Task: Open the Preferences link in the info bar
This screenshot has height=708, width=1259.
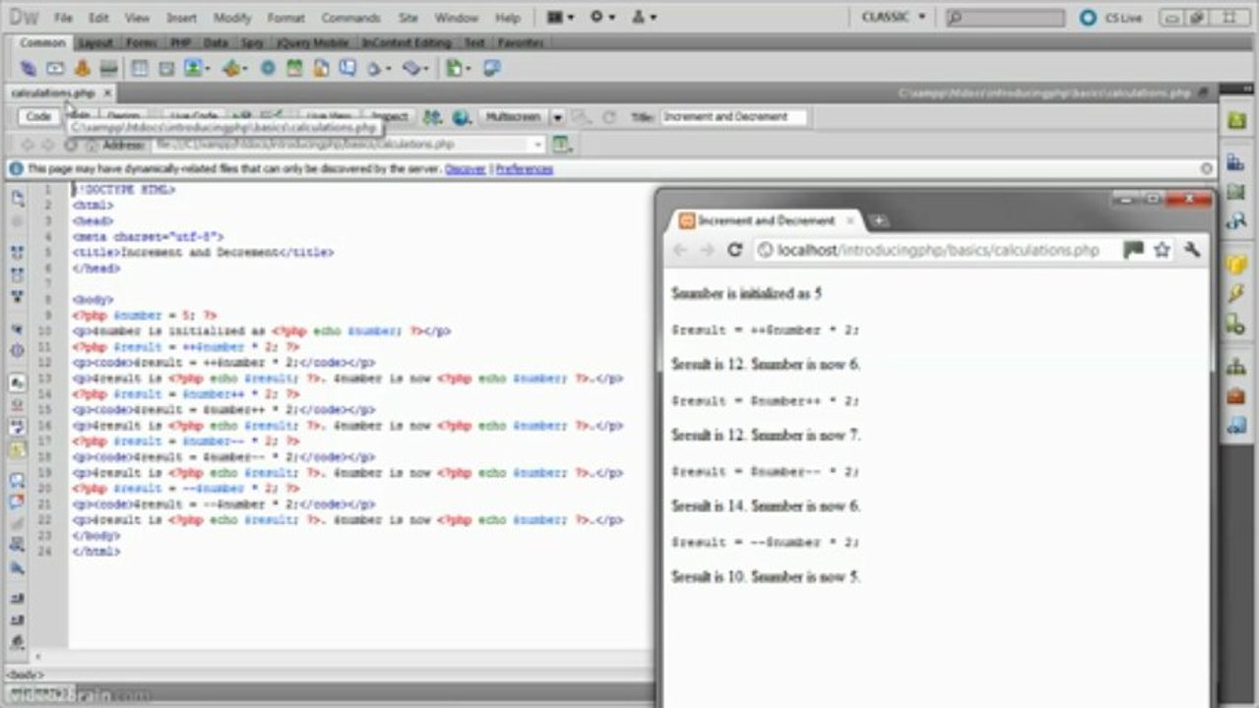Action: coord(524,169)
